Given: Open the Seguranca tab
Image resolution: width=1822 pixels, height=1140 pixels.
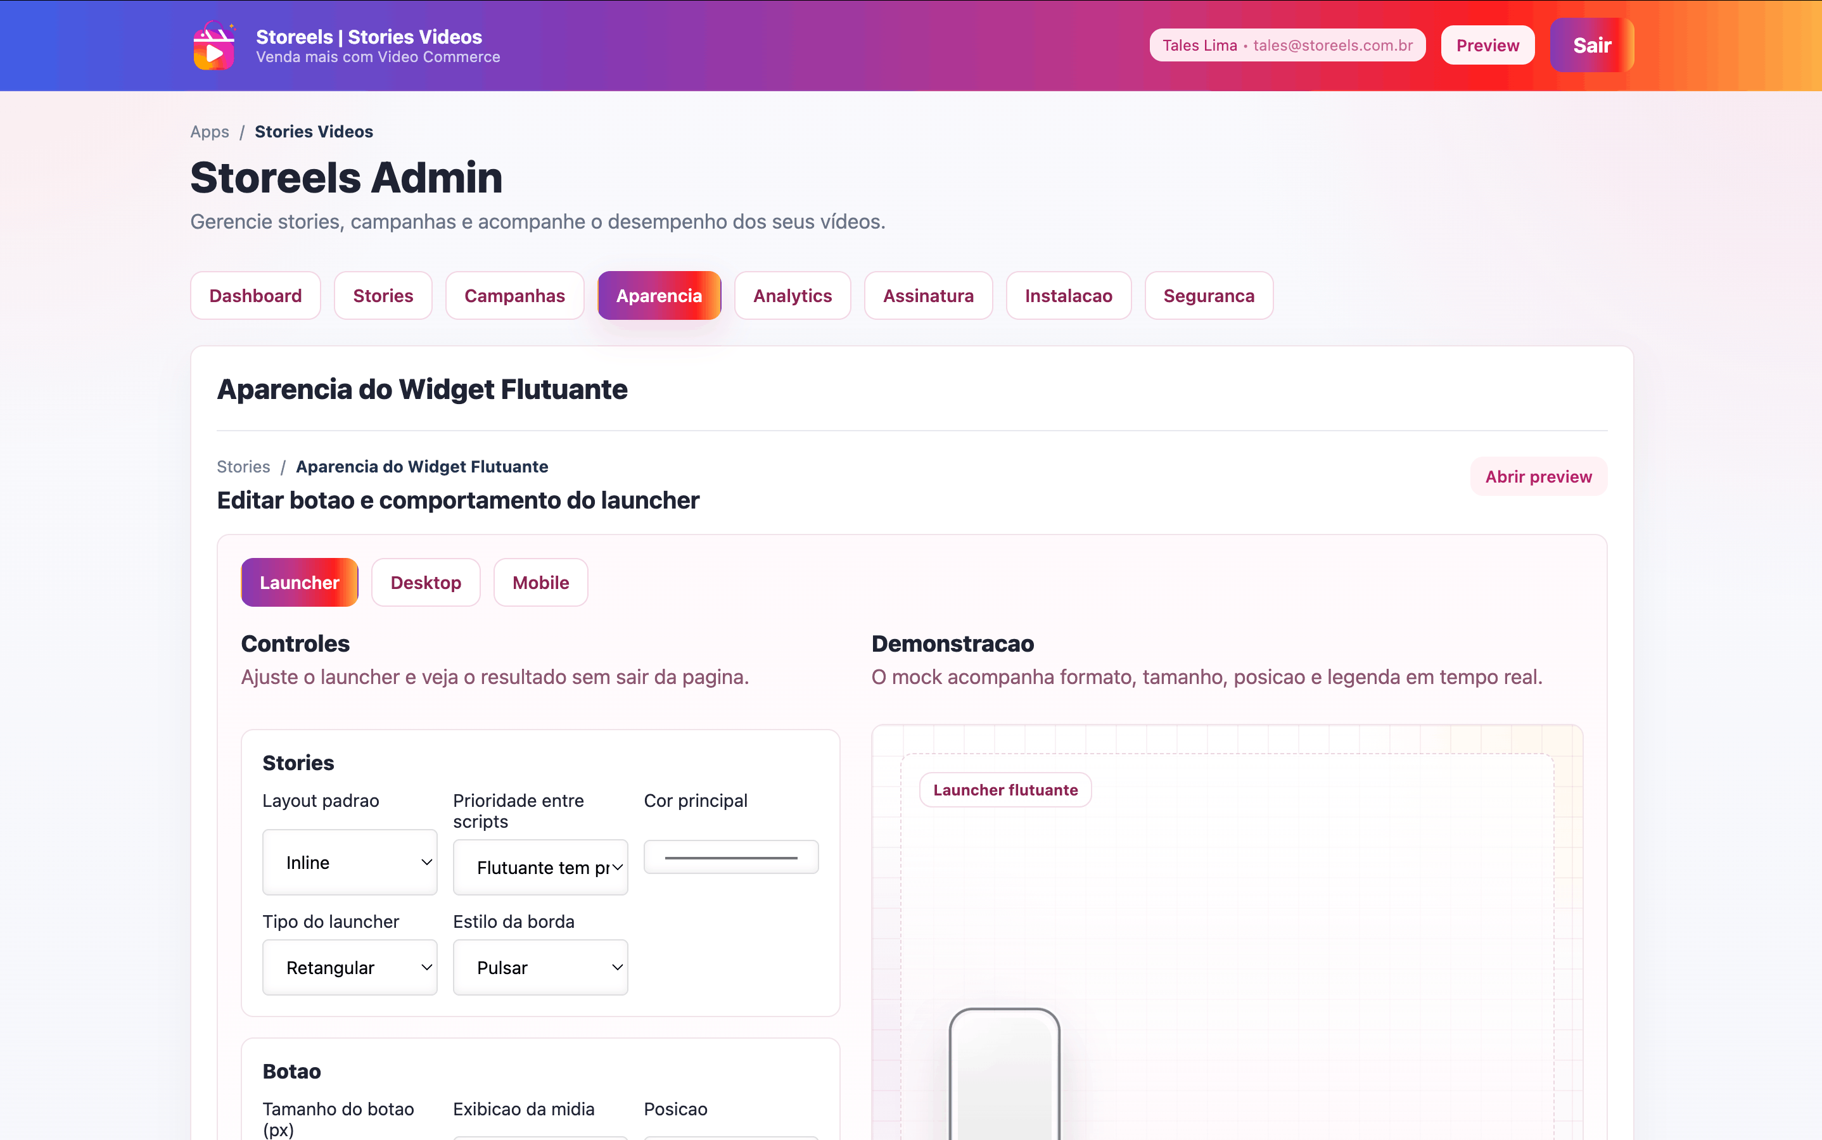Looking at the screenshot, I should [1209, 296].
